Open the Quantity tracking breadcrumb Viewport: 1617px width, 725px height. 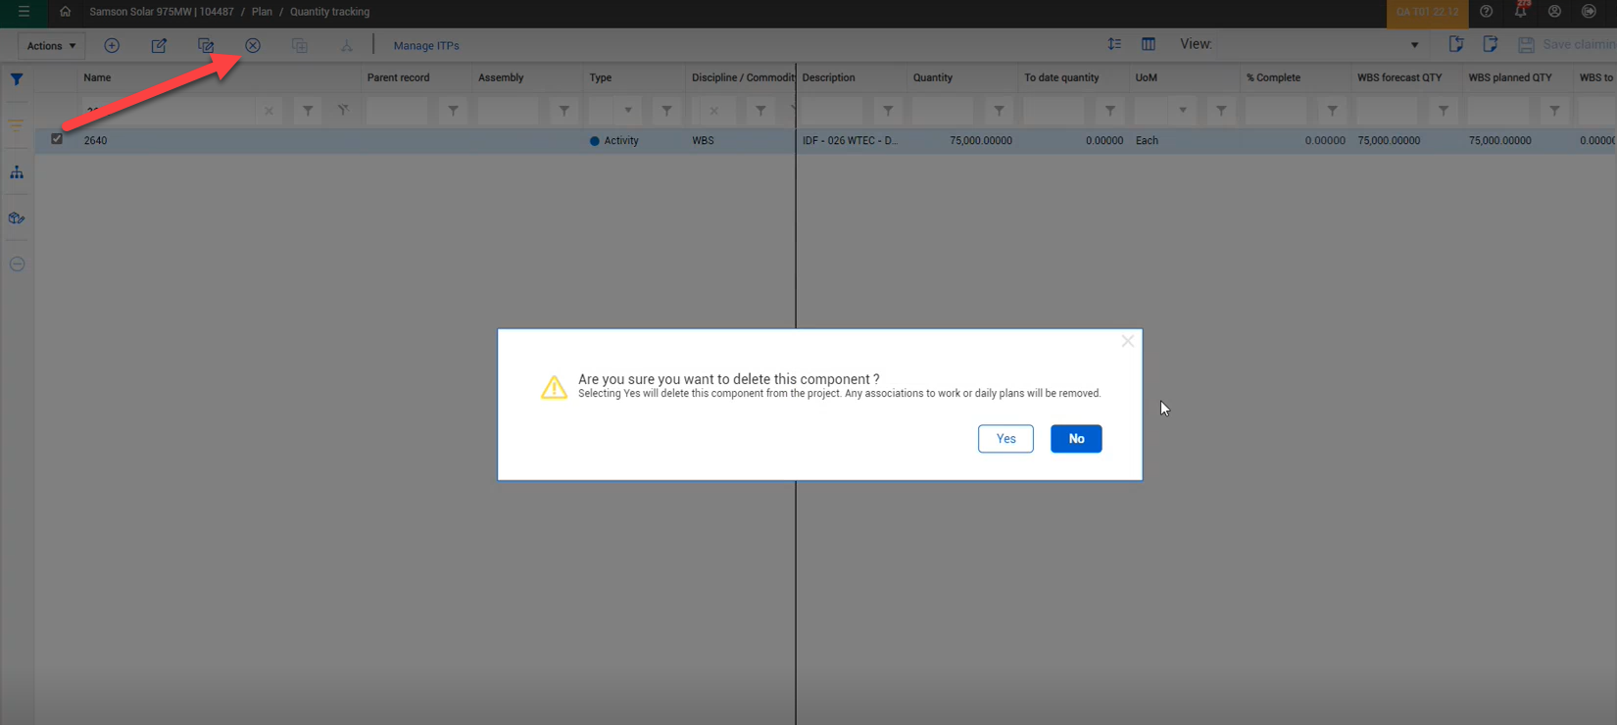[x=329, y=12]
